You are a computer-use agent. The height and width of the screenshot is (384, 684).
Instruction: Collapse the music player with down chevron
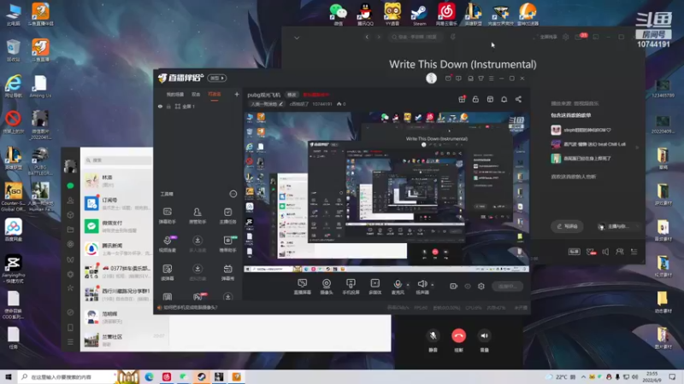(297, 38)
